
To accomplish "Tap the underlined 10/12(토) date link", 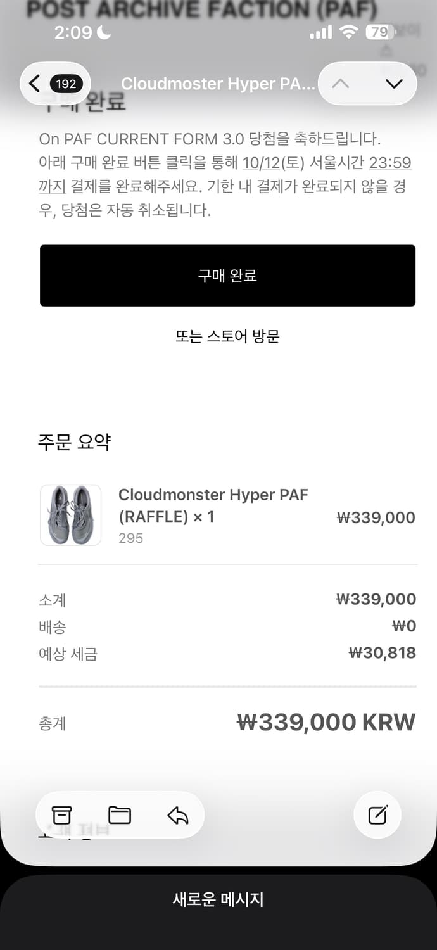I will 270,163.
